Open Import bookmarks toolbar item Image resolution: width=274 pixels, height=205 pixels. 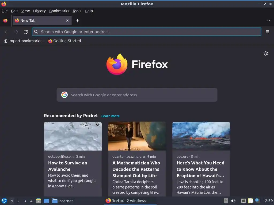click(24, 41)
